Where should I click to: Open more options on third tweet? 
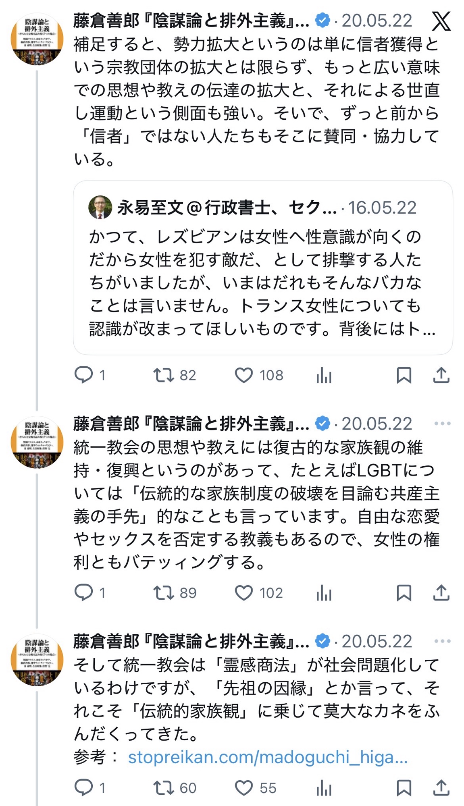[442, 641]
